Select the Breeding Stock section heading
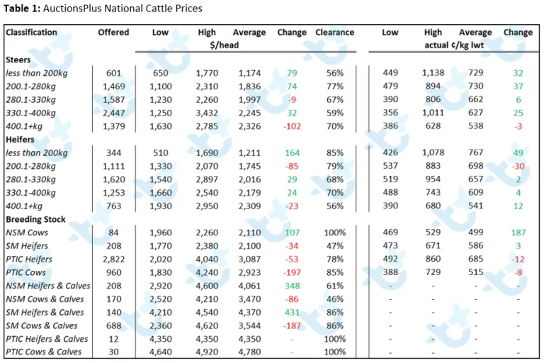Image resolution: width=544 pixels, height=363 pixels. point(35,220)
